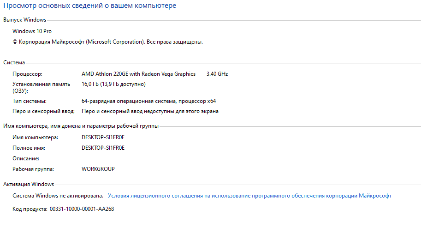
Task: Click the Рабочая группа label
Action: [33, 169]
